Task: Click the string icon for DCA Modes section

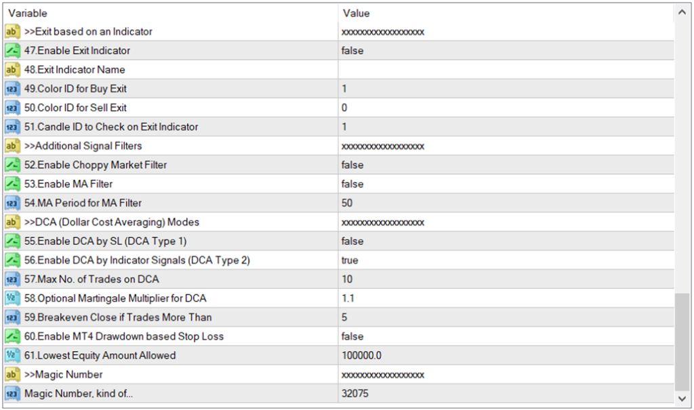Action: (x=12, y=222)
